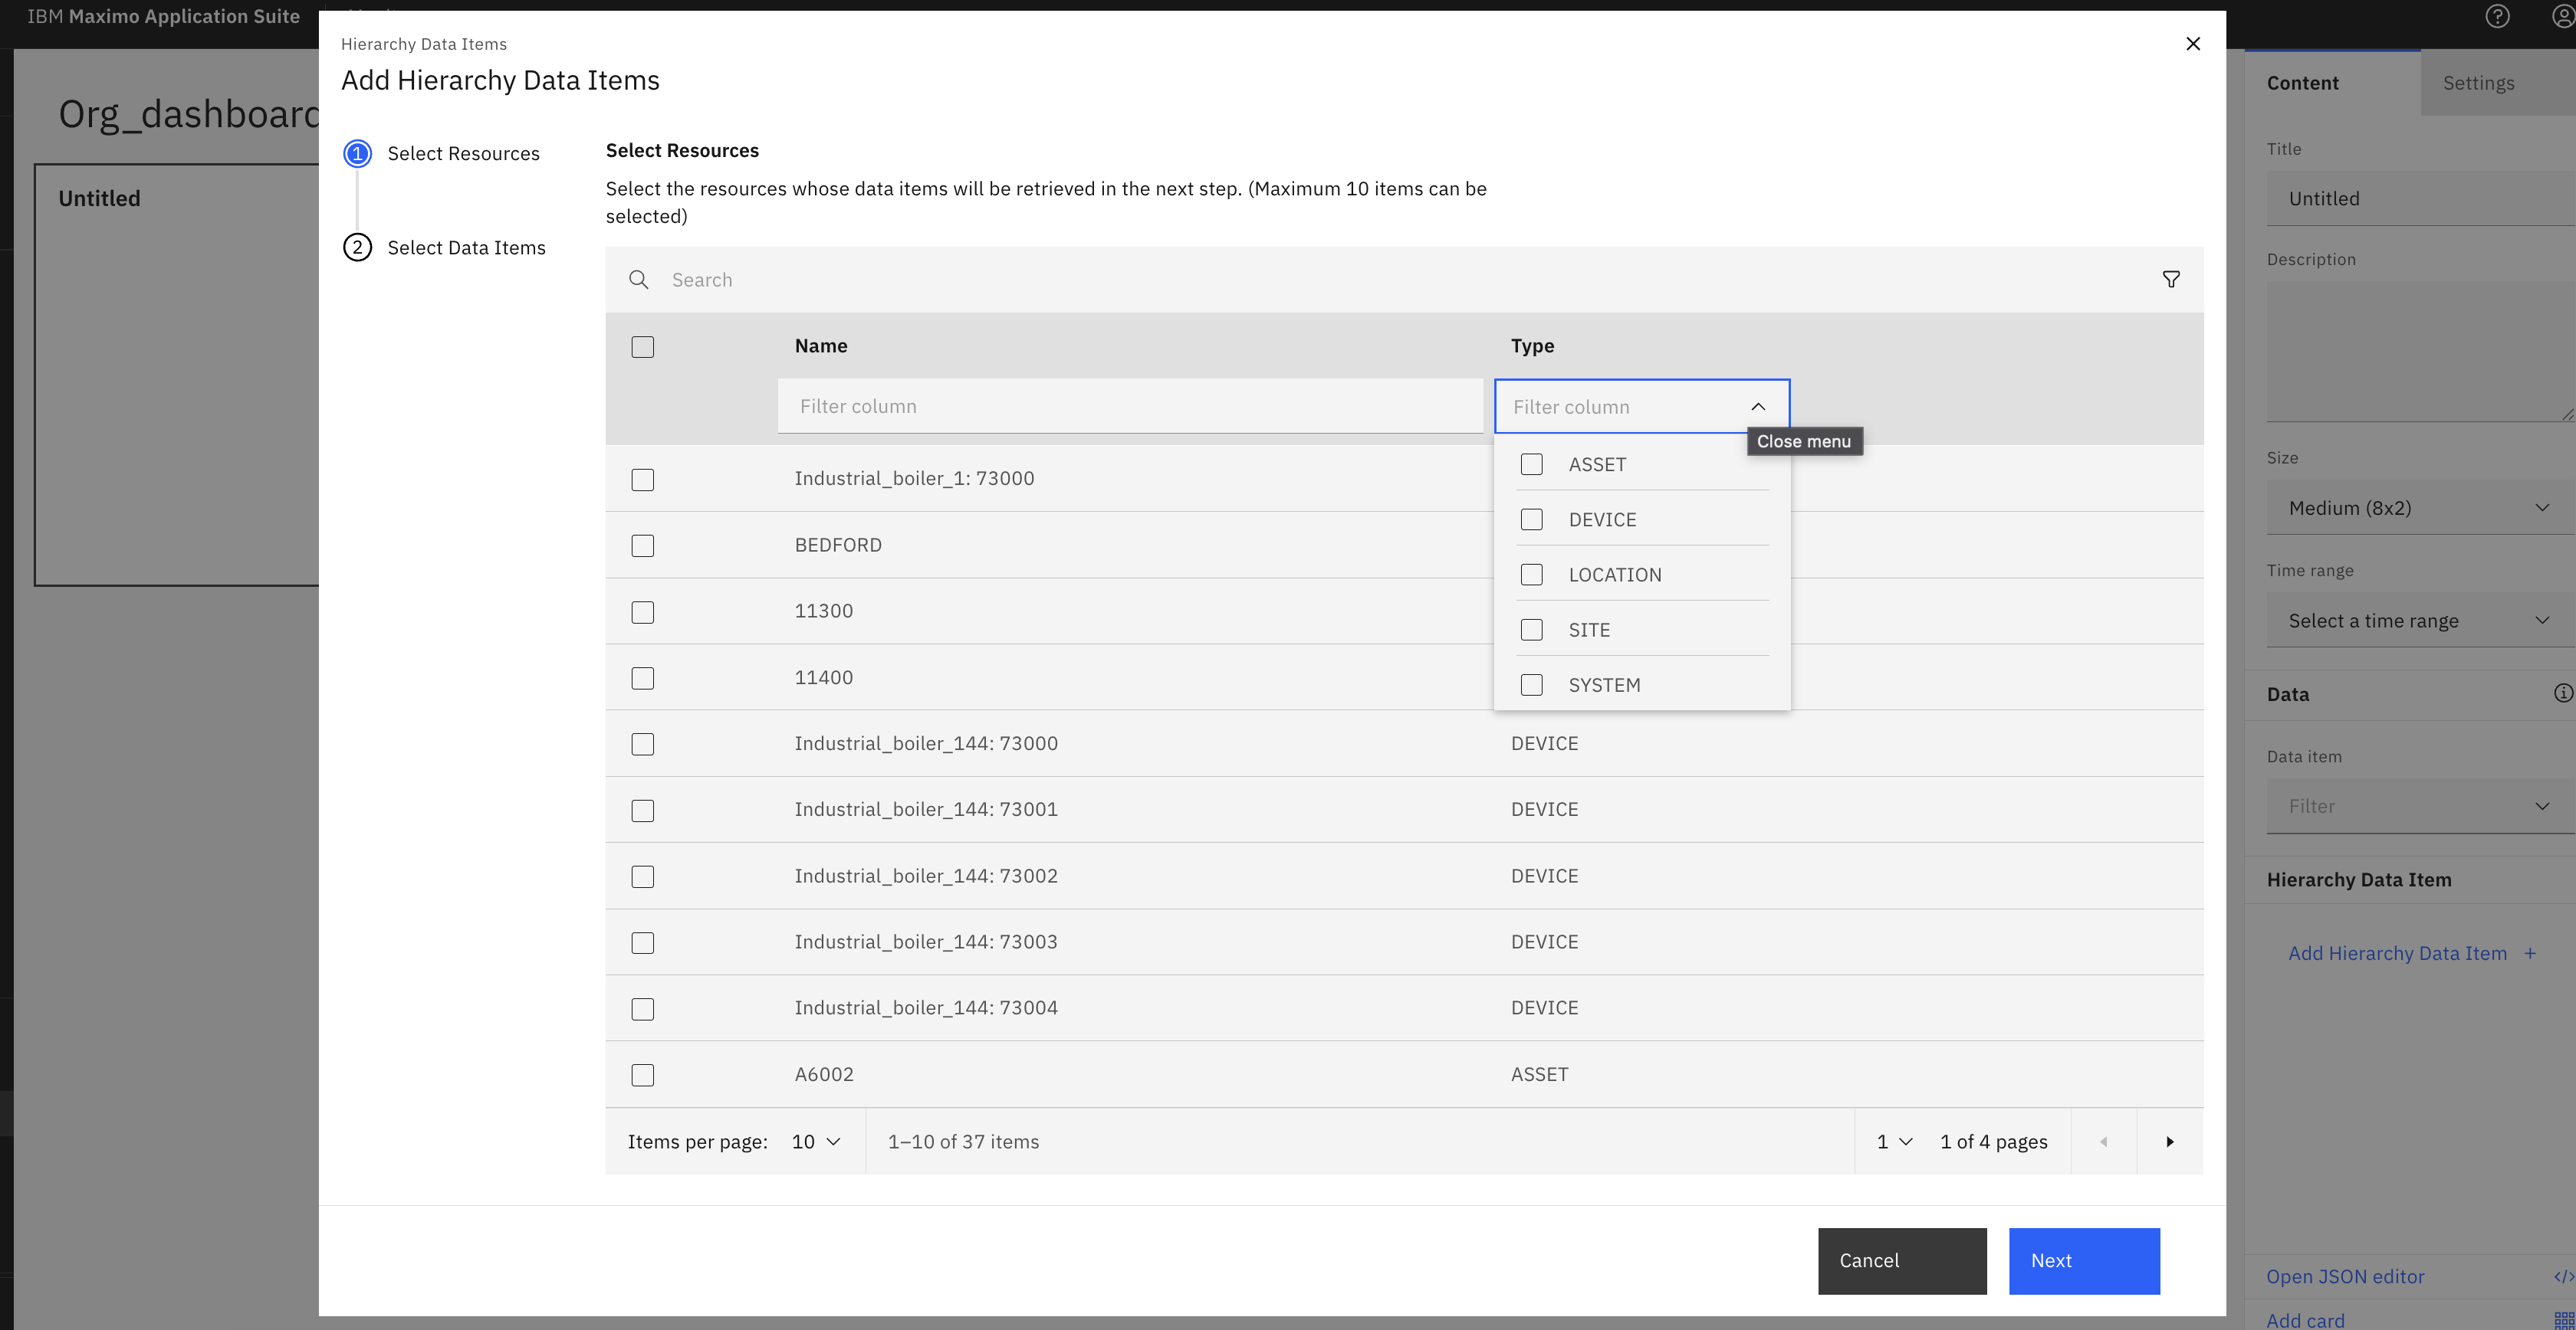
Task: Filter Type by SITE option
Action: [1642, 630]
